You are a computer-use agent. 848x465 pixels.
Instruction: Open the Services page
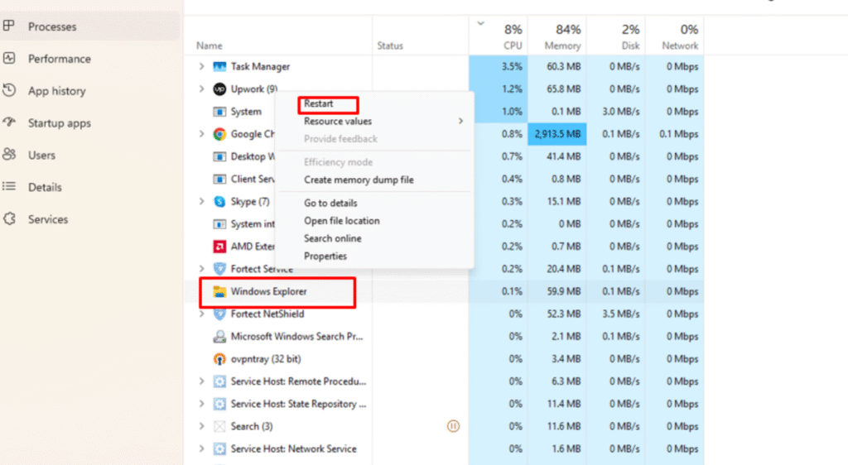pos(48,219)
